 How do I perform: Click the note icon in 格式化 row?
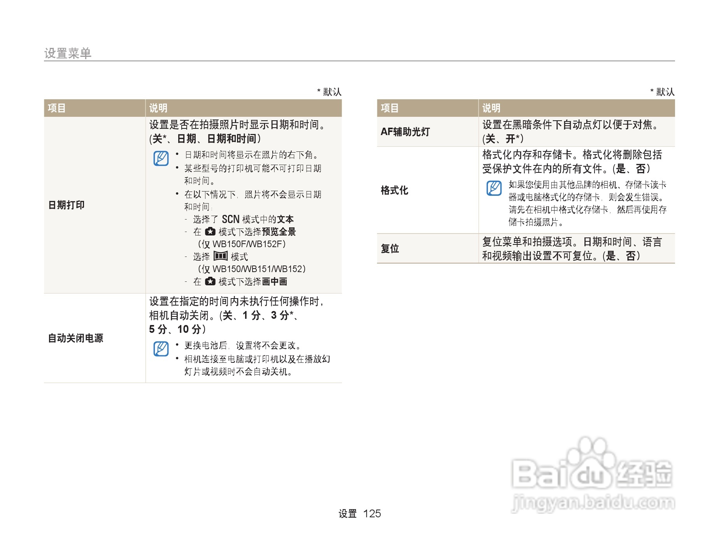click(494, 188)
